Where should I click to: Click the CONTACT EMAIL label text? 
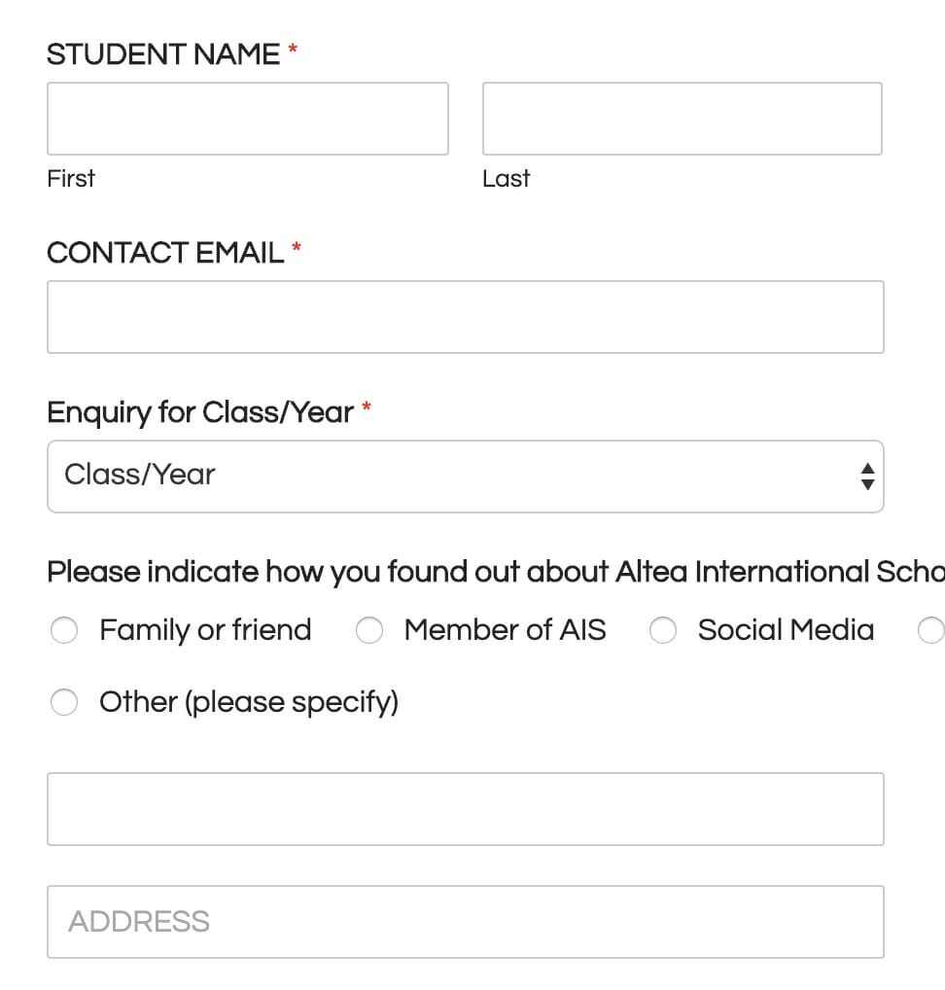[x=165, y=253]
